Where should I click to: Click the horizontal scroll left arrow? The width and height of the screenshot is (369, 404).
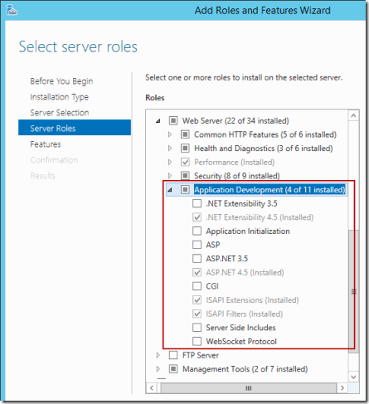[152, 388]
